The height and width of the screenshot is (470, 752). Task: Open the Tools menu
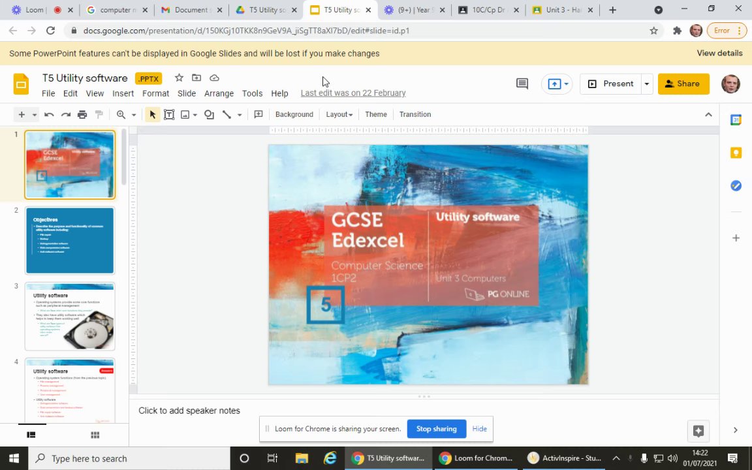252,93
